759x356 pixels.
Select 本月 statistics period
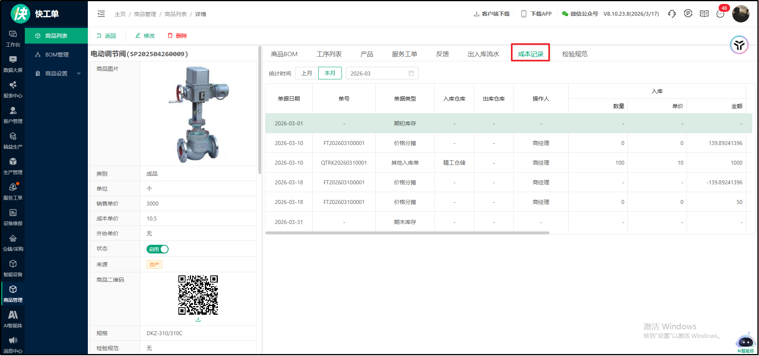pos(330,73)
